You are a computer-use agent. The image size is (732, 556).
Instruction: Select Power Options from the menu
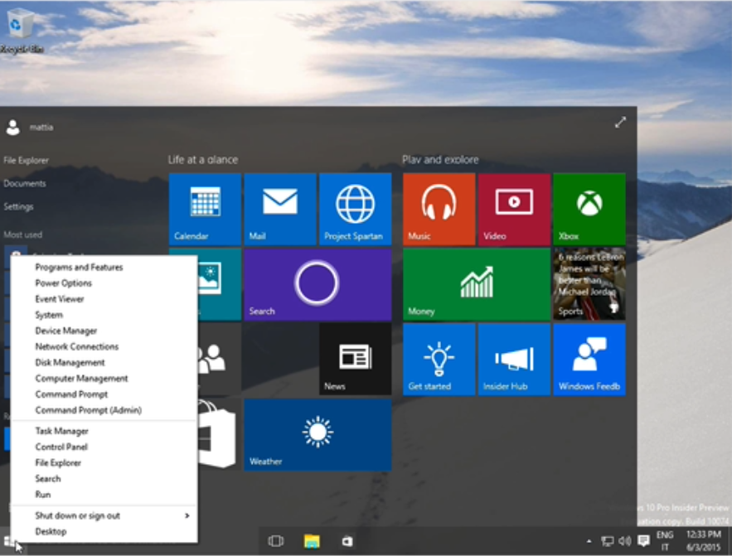[x=103, y=283]
